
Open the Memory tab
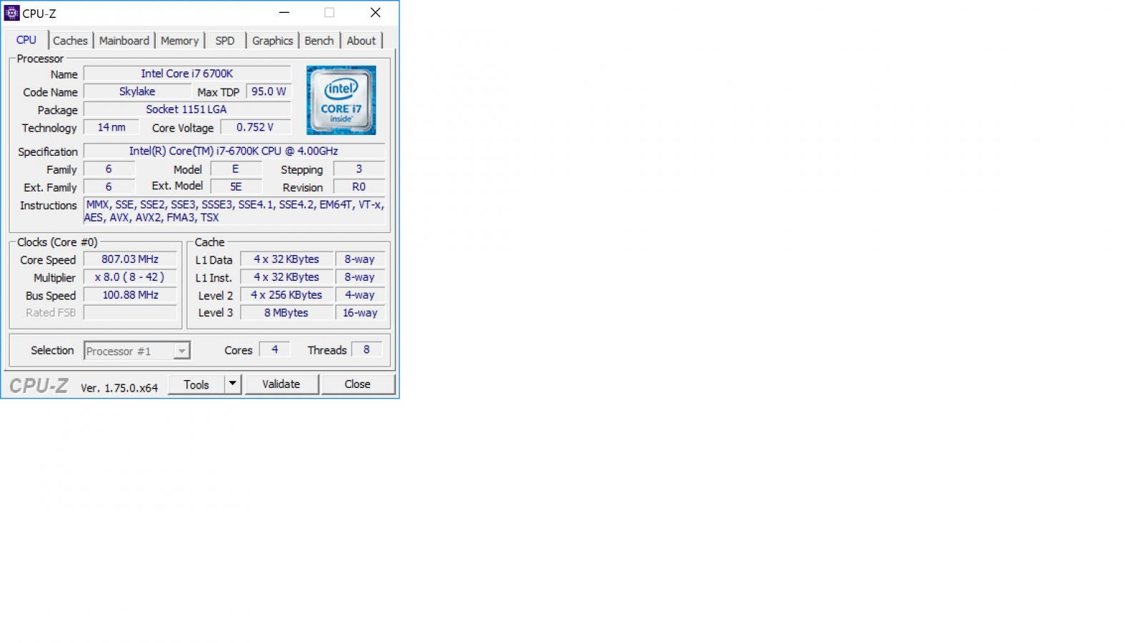point(179,41)
